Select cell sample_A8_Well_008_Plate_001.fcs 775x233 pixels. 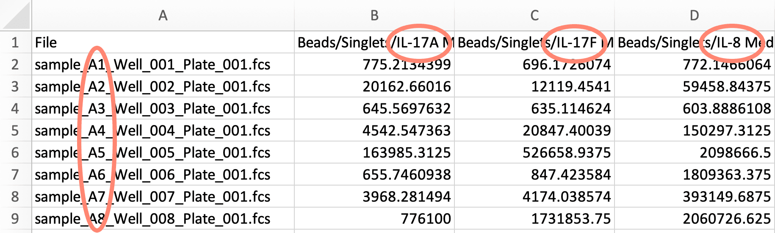(x=163, y=219)
